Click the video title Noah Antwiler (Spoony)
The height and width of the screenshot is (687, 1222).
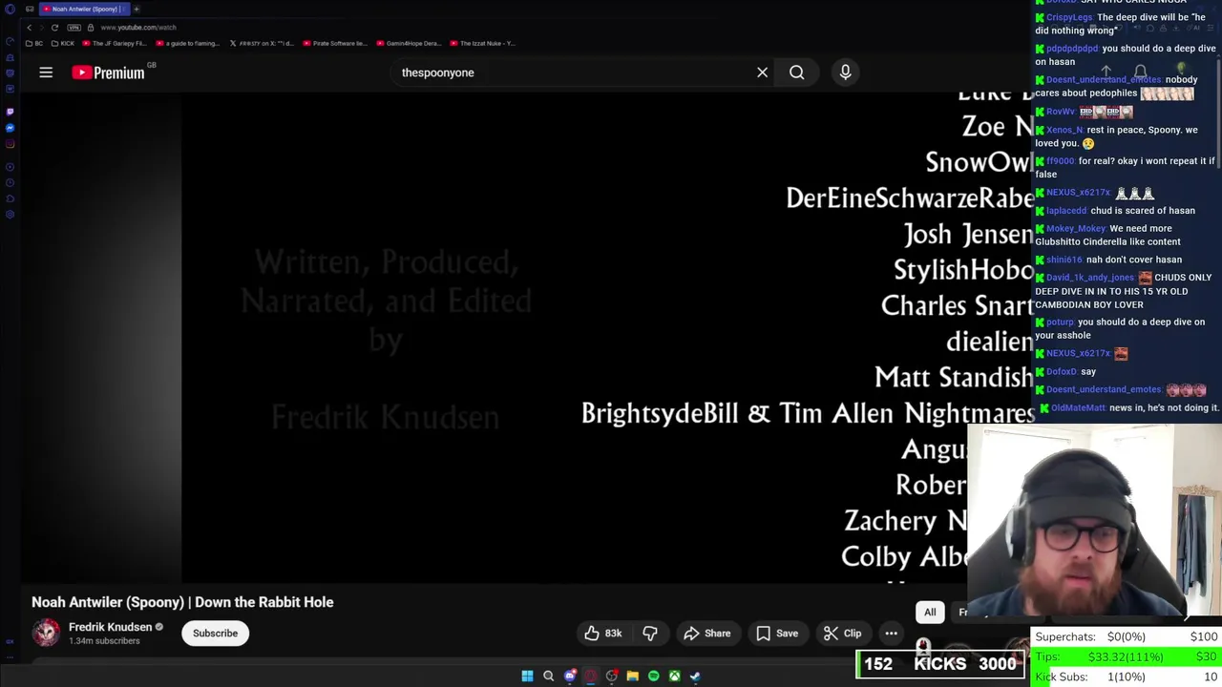[x=182, y=602]
